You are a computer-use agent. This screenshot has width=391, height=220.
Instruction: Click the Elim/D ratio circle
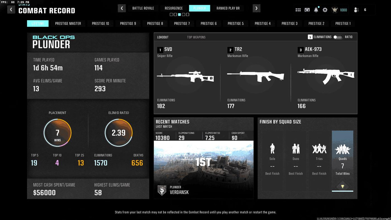click(119, 133)
